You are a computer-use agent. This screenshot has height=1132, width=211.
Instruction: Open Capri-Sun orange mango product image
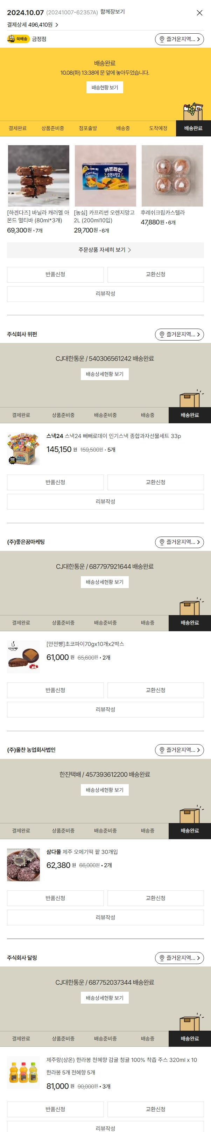click(x=105, y=176)
